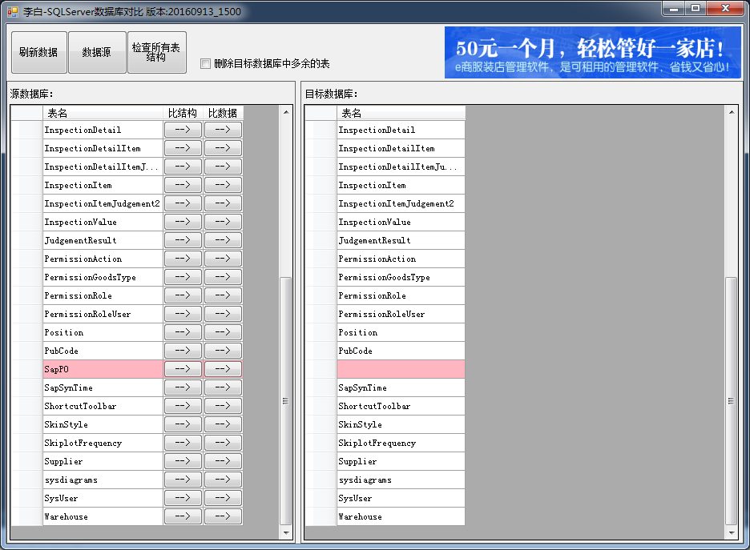
Task: Select source JudgementResult table cell
Action: [103, 240]
